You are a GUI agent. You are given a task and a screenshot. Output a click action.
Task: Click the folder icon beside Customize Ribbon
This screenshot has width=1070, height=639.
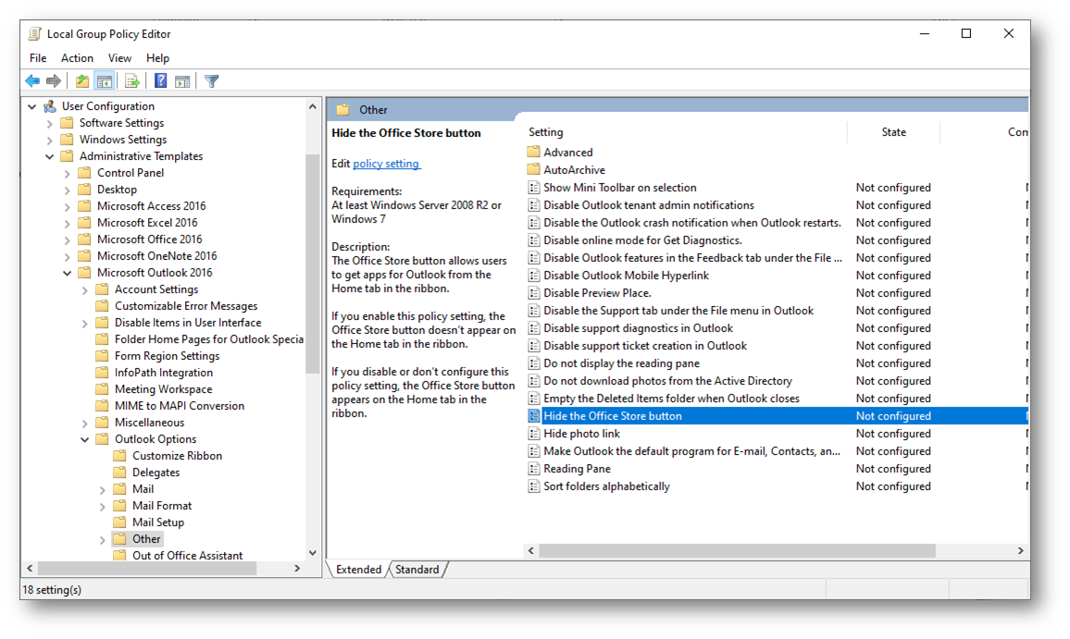pos(119,456)
